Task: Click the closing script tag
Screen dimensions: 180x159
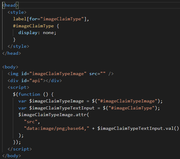Action: [20, 149]
